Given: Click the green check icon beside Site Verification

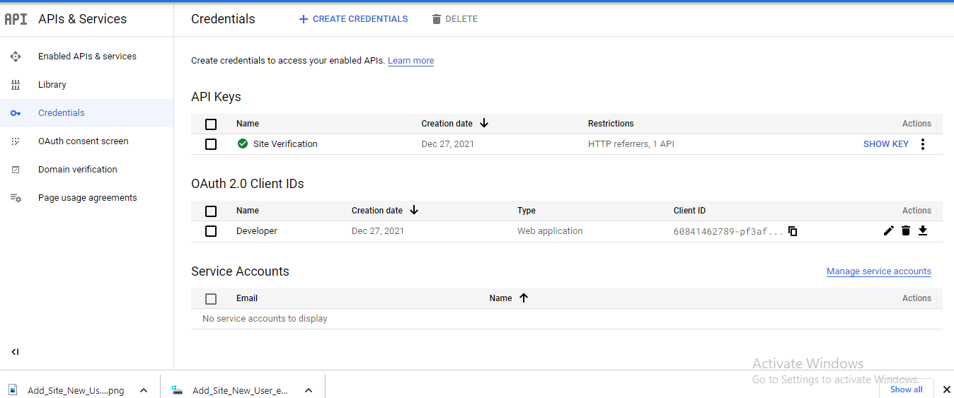Looking at the screenshot, I should coord(243,144).
